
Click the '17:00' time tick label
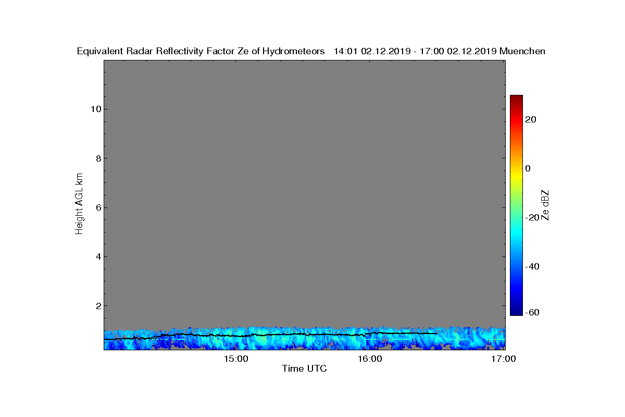tap(504, 359)
